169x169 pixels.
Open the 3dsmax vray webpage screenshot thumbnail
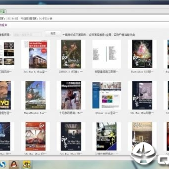pos(107,95)
